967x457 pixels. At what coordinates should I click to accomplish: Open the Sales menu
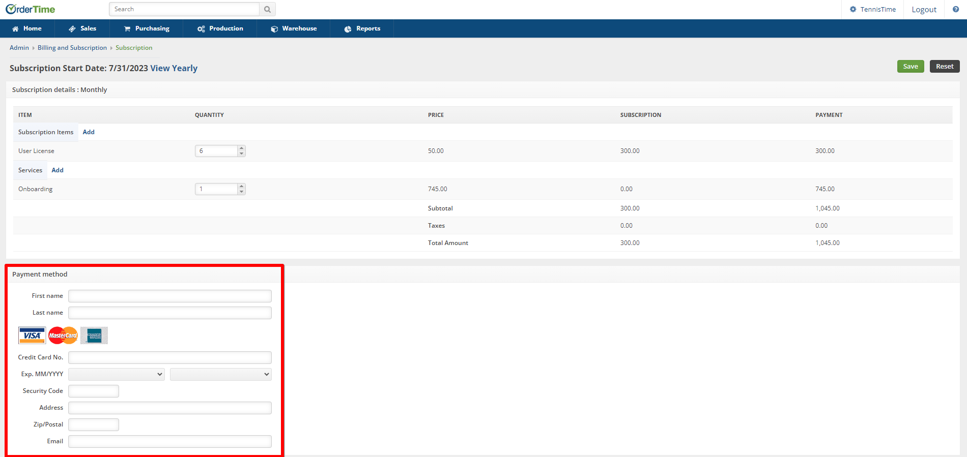82,28
